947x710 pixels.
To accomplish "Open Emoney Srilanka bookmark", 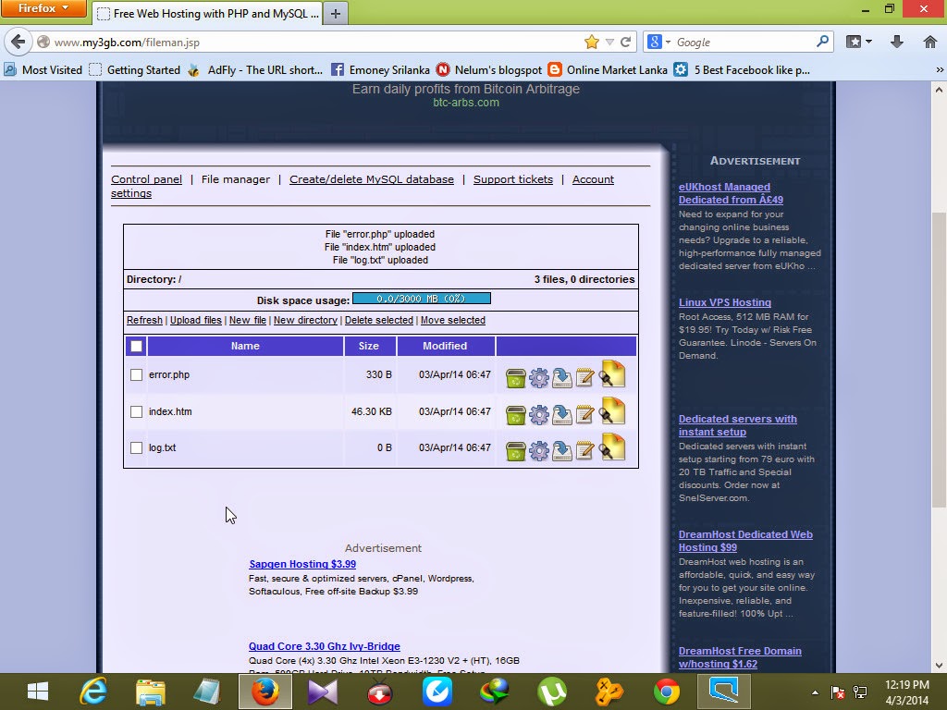I will point(380,70).
